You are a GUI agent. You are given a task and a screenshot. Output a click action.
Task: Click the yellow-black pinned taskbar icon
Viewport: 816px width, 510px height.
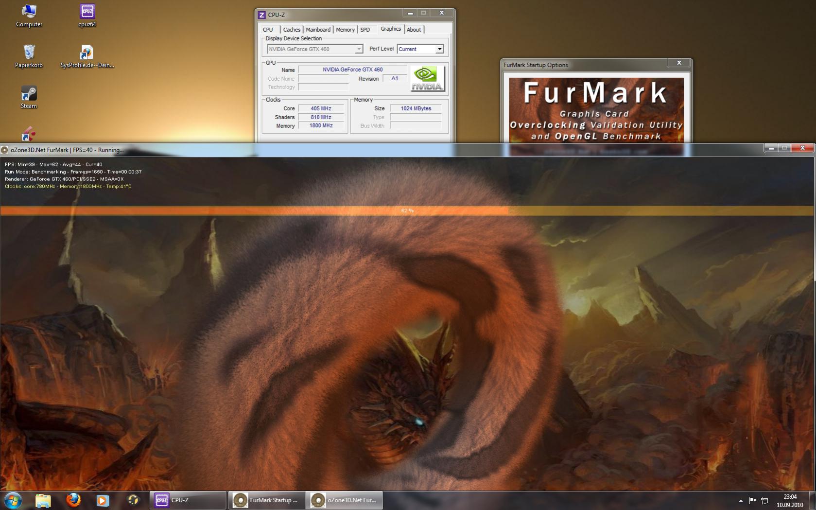(x=133, y=500)
